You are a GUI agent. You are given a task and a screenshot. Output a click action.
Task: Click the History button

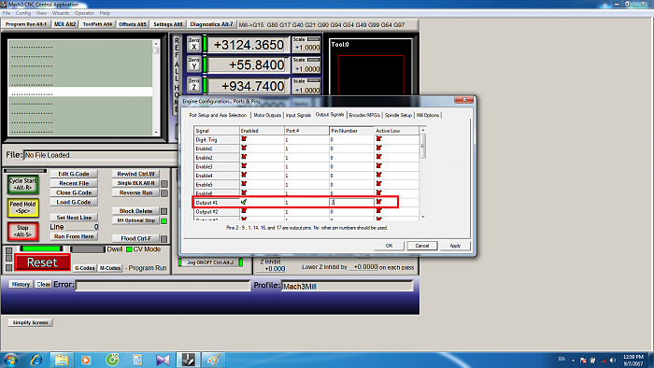click(x=21, y=284)
